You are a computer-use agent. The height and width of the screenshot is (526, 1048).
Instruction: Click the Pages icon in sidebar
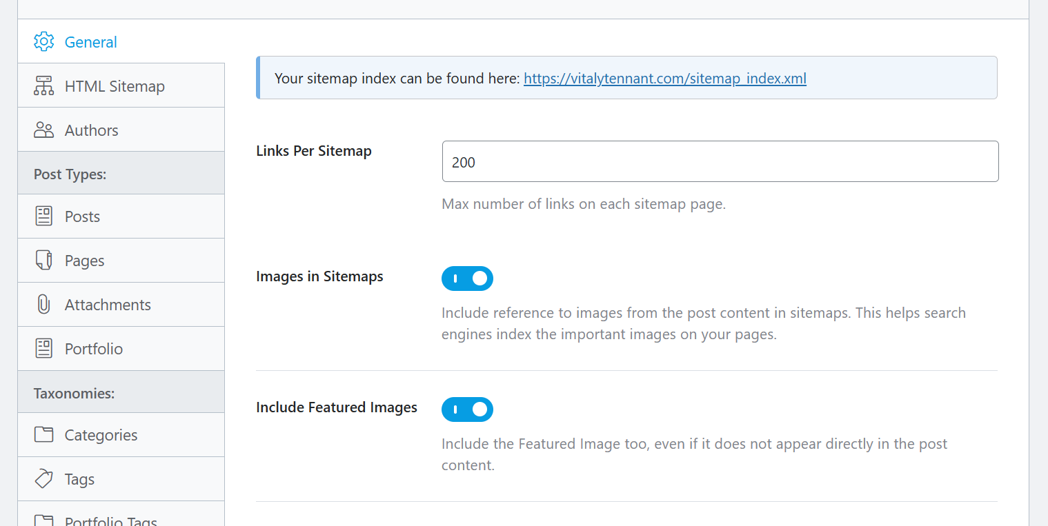coord(43,261)
